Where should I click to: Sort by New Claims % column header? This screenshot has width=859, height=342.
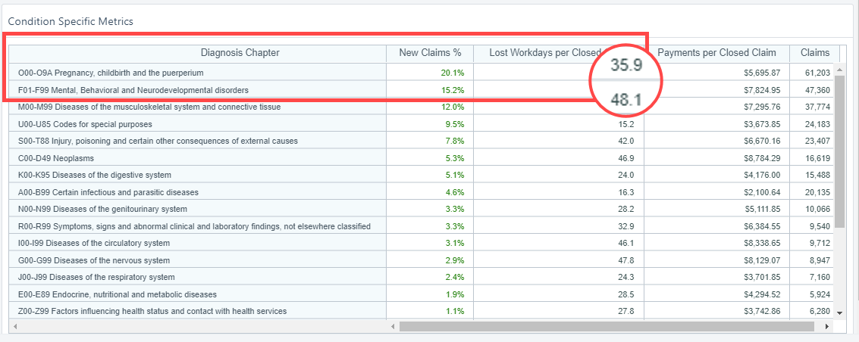pyautogui.click(x=430, y=53)
